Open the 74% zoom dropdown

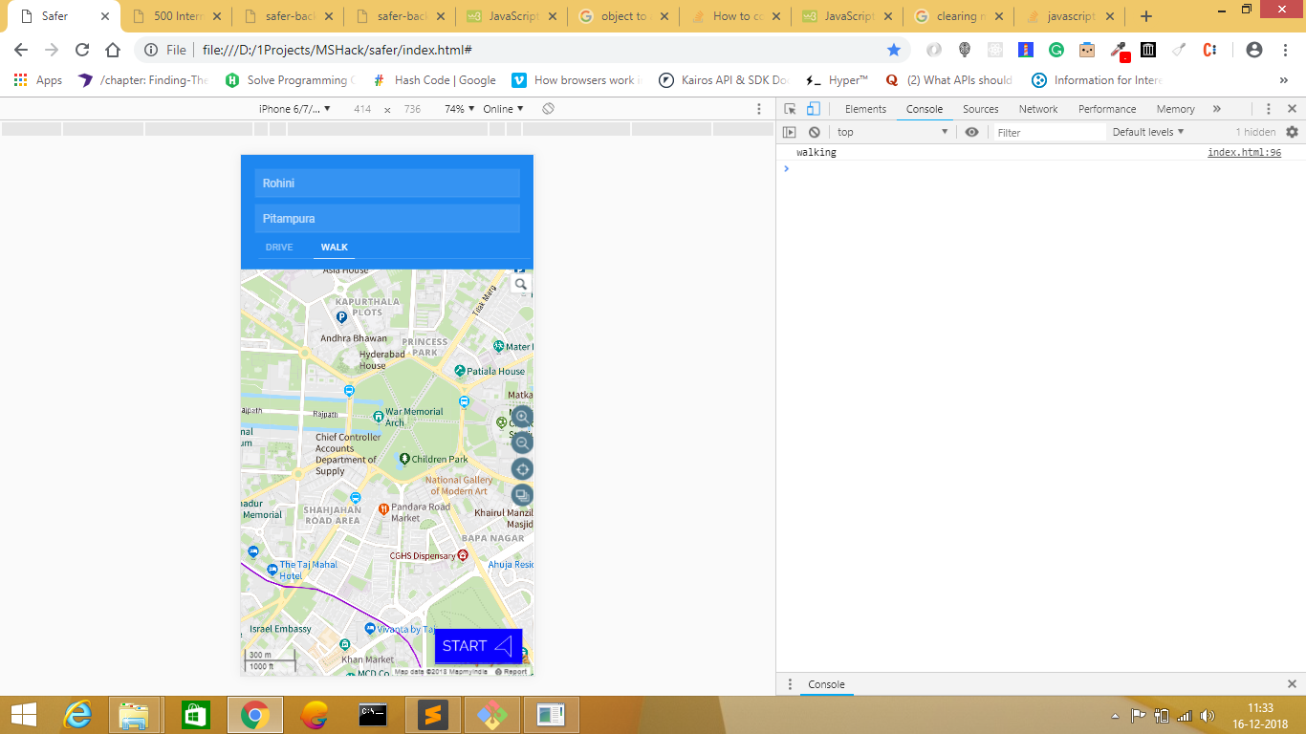tap(459, 109)
